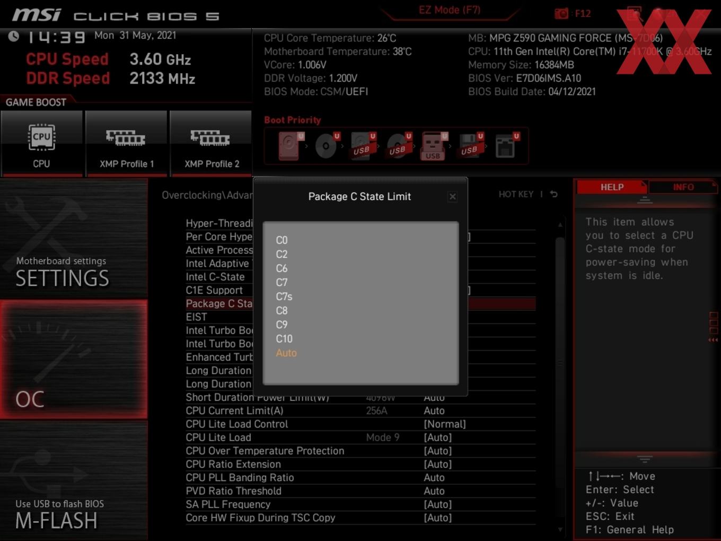Open the OC overclocking section
This screenshot has height=541, width=721.
[x=74, y=360]
